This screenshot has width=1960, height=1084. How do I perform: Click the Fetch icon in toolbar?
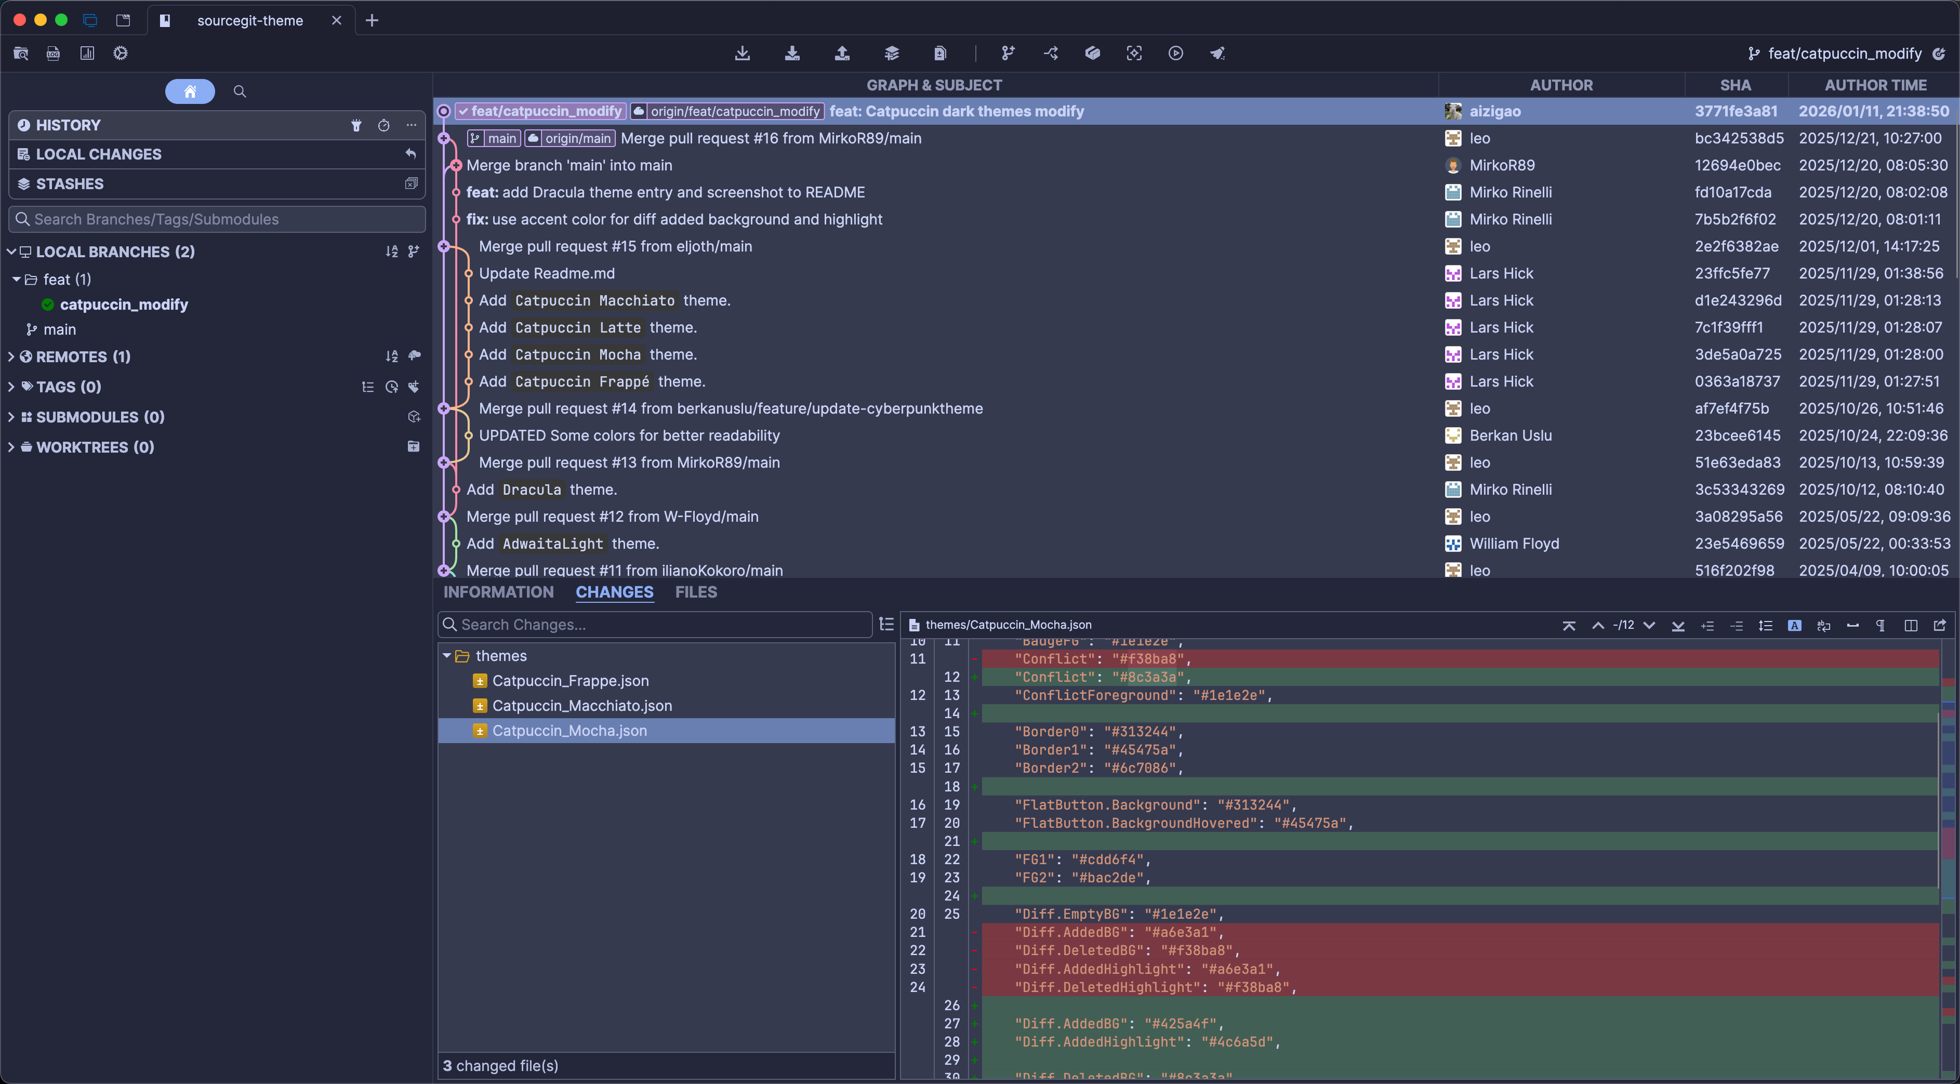[x=743, y=53]
